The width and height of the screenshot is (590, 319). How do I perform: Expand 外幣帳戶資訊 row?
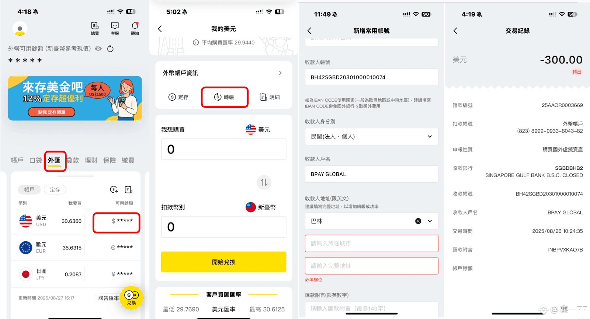pos(223,73)
